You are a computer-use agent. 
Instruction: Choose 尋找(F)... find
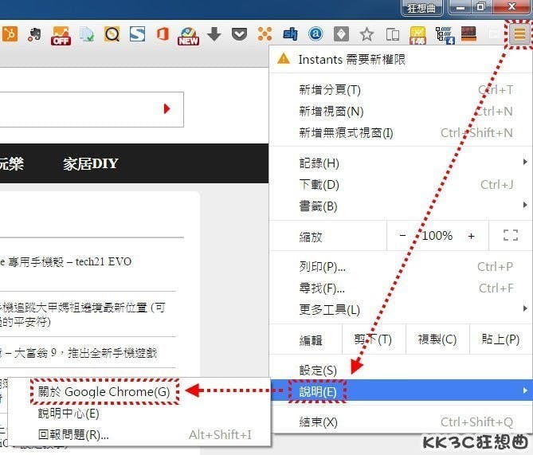(x=401, y=288)
